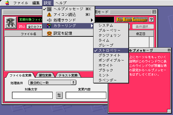
Task: Select checked ストロベリー coloring option
Action: point(111,50)
